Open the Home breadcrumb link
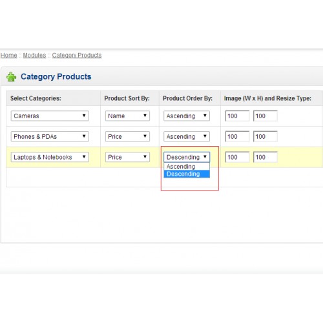323x323 pixels. click(8, 56)
